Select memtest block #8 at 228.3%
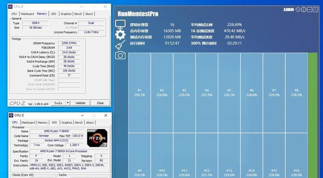Screen dimensions: 323x178 click(x=296, y=93)
